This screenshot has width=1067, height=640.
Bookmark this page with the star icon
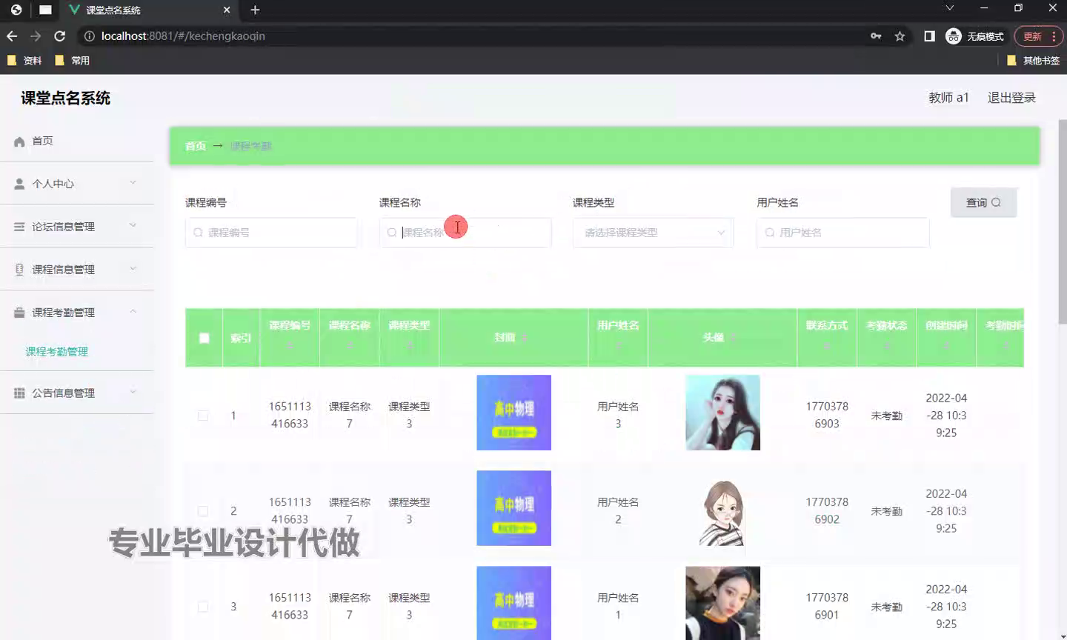click(x=900, y=36)
